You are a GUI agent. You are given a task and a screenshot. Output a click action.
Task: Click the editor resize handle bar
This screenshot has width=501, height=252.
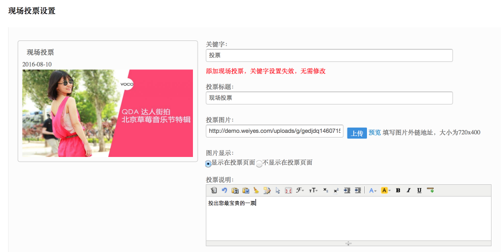pos(348,244)
